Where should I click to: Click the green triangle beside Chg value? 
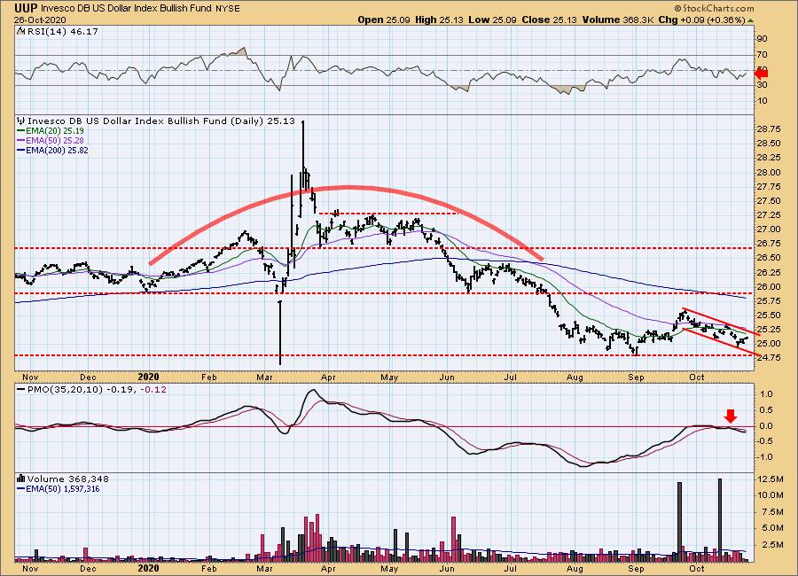click(750, 19)
